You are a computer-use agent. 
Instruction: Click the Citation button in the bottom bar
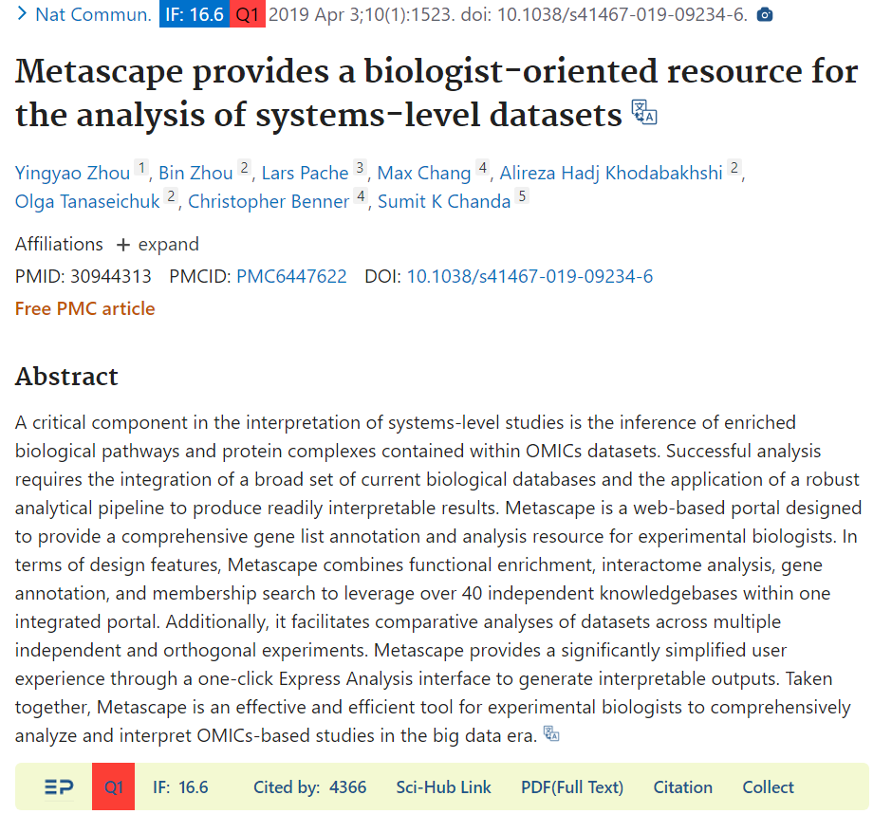point(682,787)
